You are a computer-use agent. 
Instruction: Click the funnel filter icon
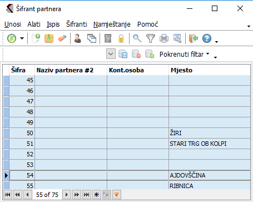151,38
